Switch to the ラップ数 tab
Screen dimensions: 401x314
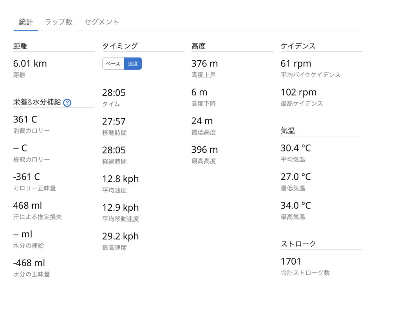coord(59,22)
